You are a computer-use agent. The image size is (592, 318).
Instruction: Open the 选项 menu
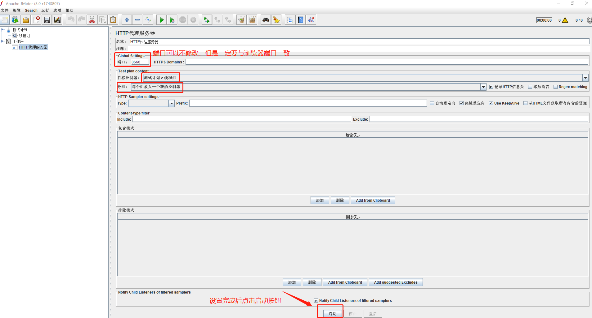click(x=57, y=11)
